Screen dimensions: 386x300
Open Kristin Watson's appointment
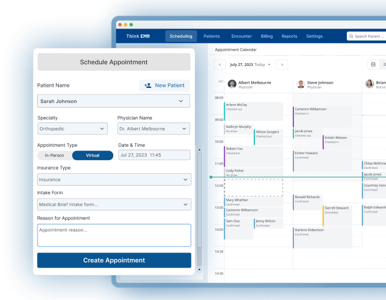pos(337,142)
